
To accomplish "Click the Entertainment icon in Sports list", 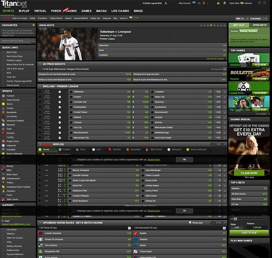I will [3, 178].
